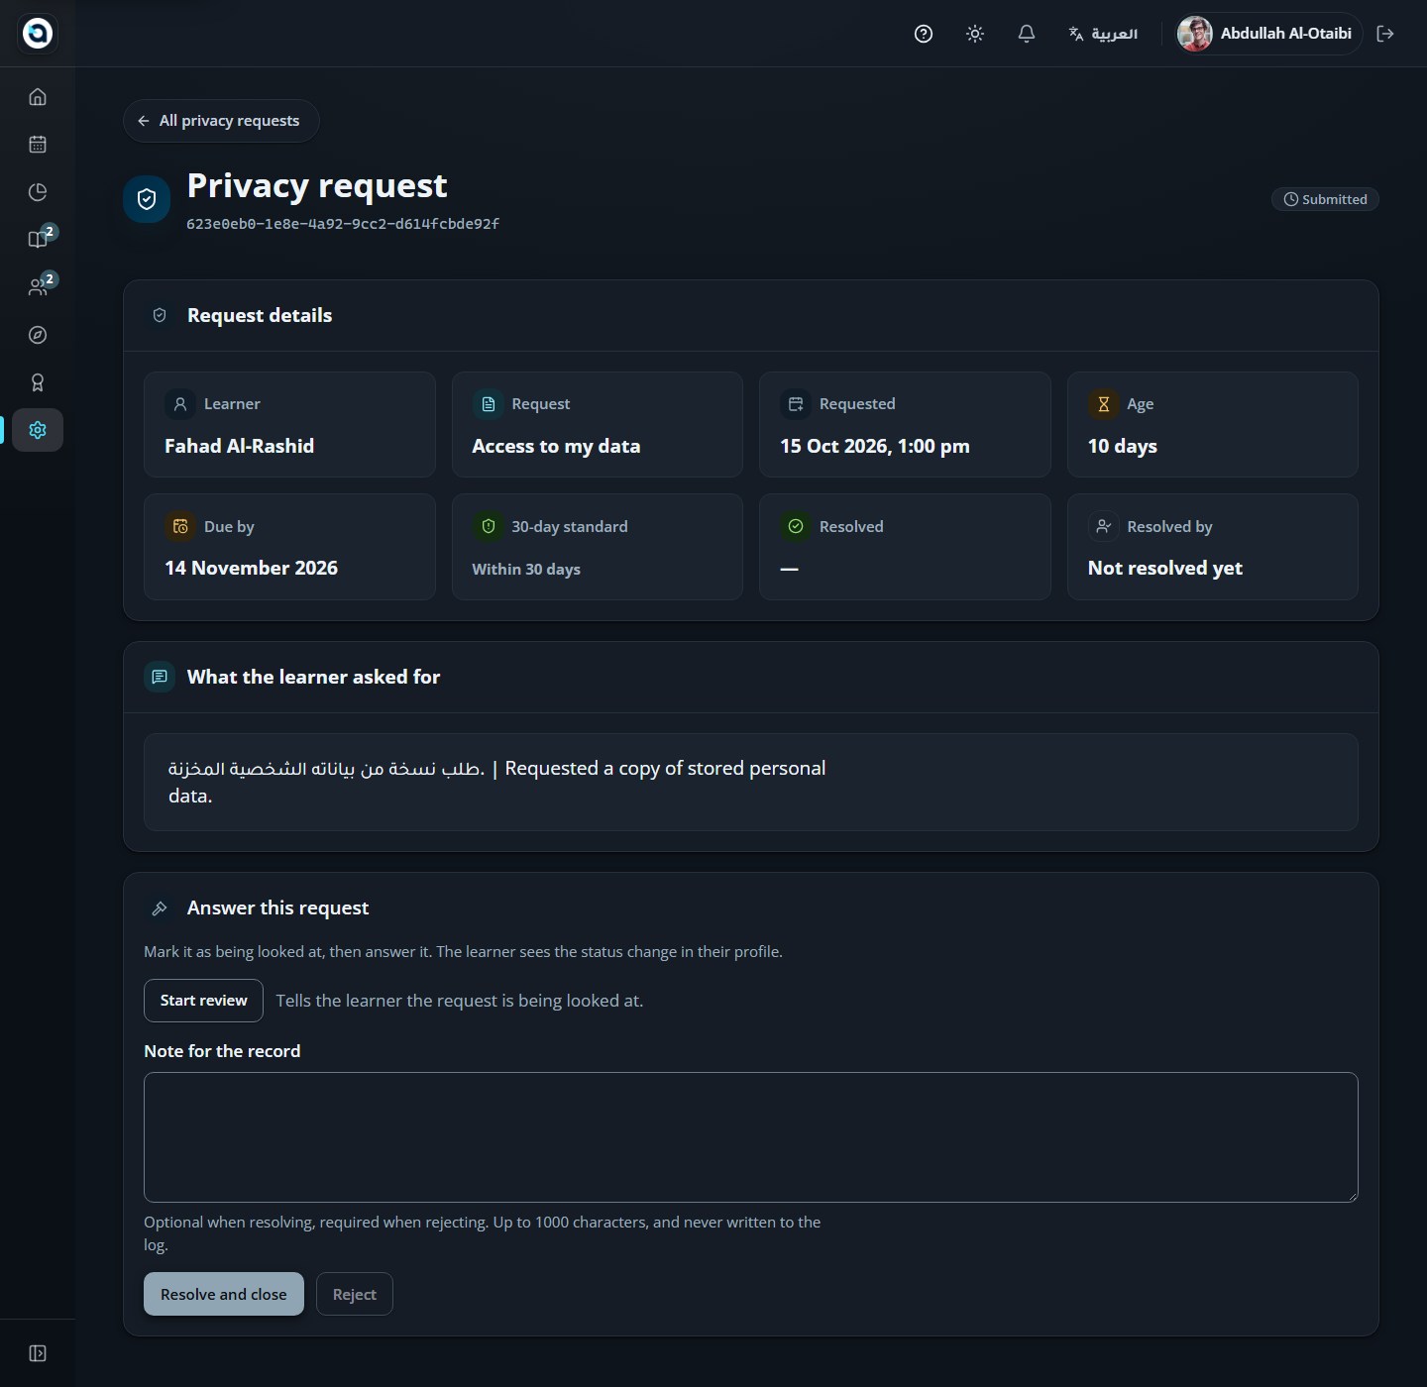Reject the privacy request
The height and width of the screenshot is (1387, 1427).
click(355, 1294)
